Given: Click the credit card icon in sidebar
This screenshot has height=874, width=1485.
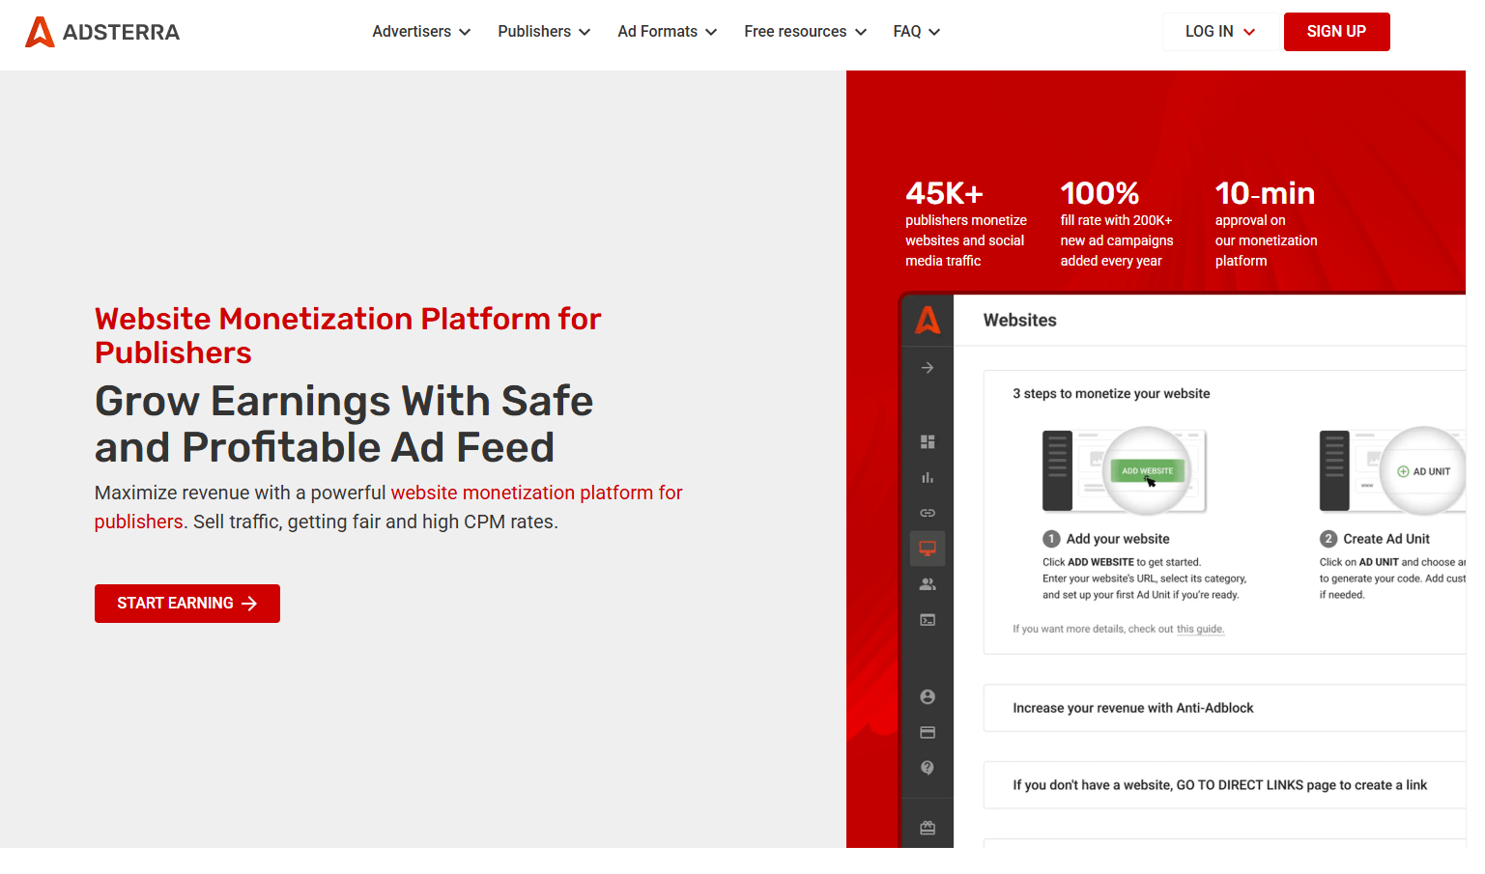Looking at the screenshot, I should pos(928,732).
